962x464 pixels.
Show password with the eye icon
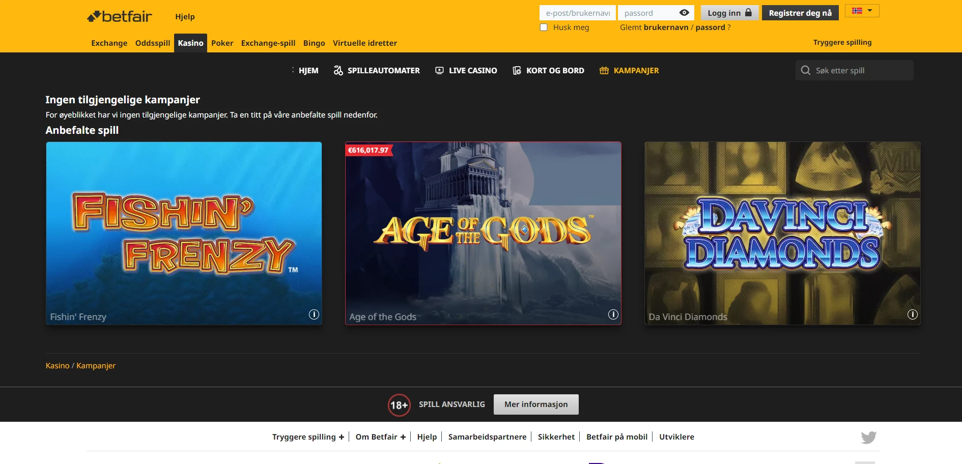tap(684, 13)
